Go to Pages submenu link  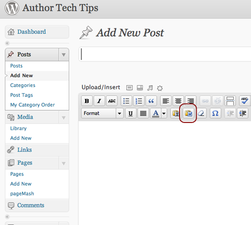(x=17, y=174)
